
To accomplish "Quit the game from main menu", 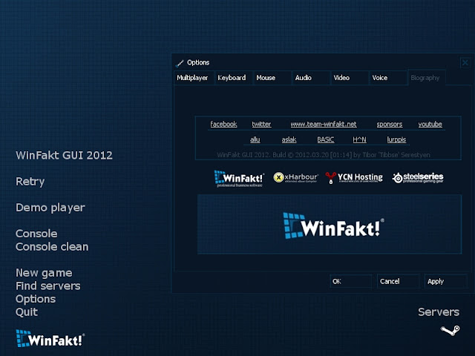I will pos(27,312).
